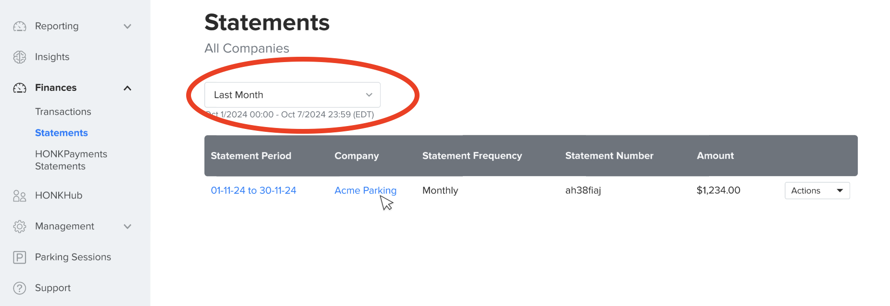Click the Statement Period column header

click(251, 156)
